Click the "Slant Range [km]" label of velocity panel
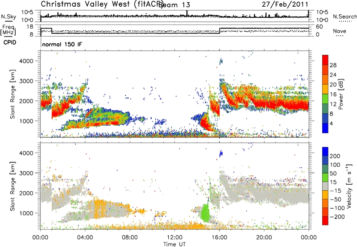 pos(12,186)
